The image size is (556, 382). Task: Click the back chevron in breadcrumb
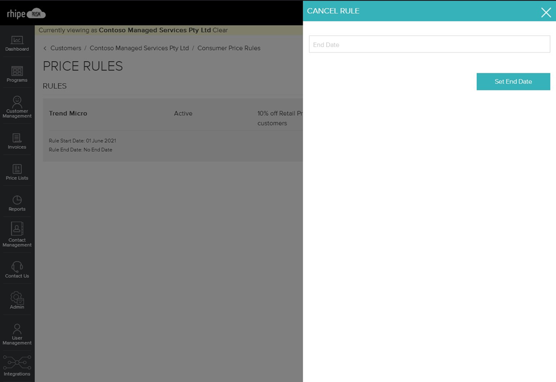click(x=45, y=48)
